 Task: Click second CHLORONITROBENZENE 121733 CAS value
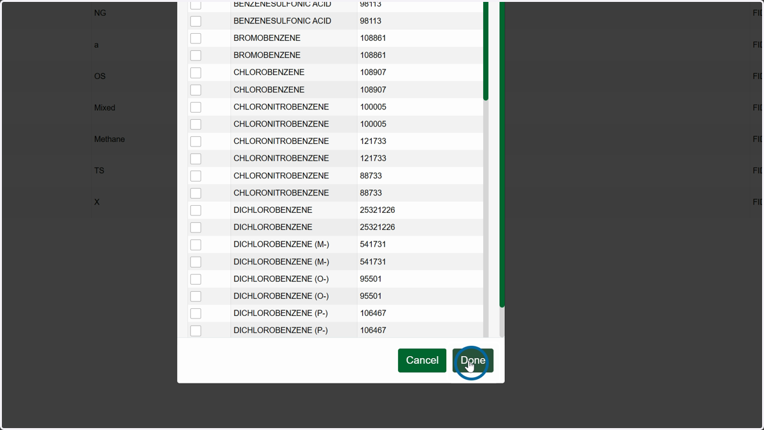373,159
